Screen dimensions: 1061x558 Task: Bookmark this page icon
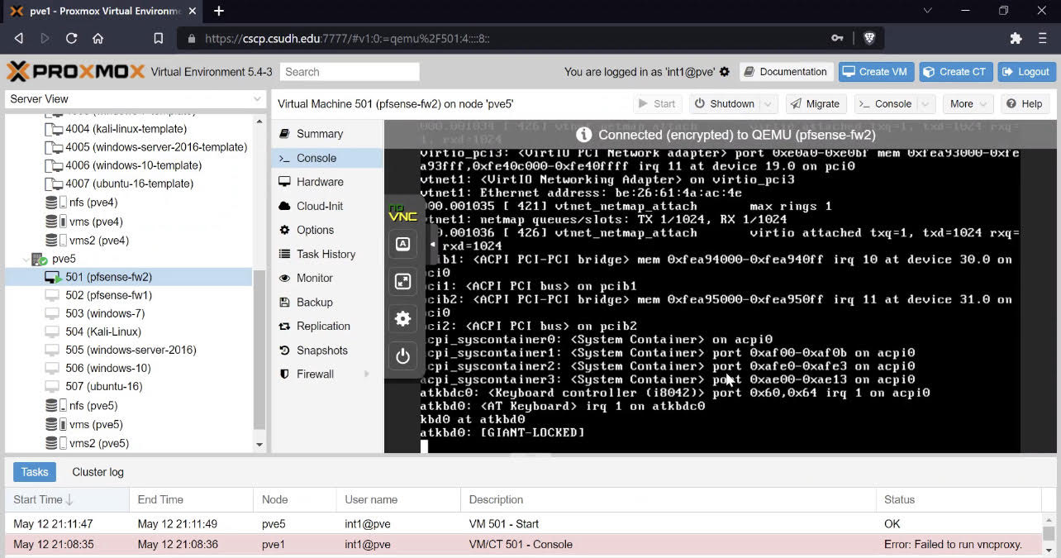tap(158, 38)
